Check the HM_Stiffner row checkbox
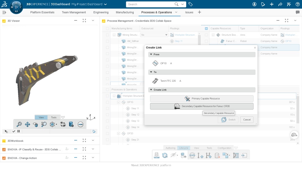 pyautogui.click(x=107, y=41)
